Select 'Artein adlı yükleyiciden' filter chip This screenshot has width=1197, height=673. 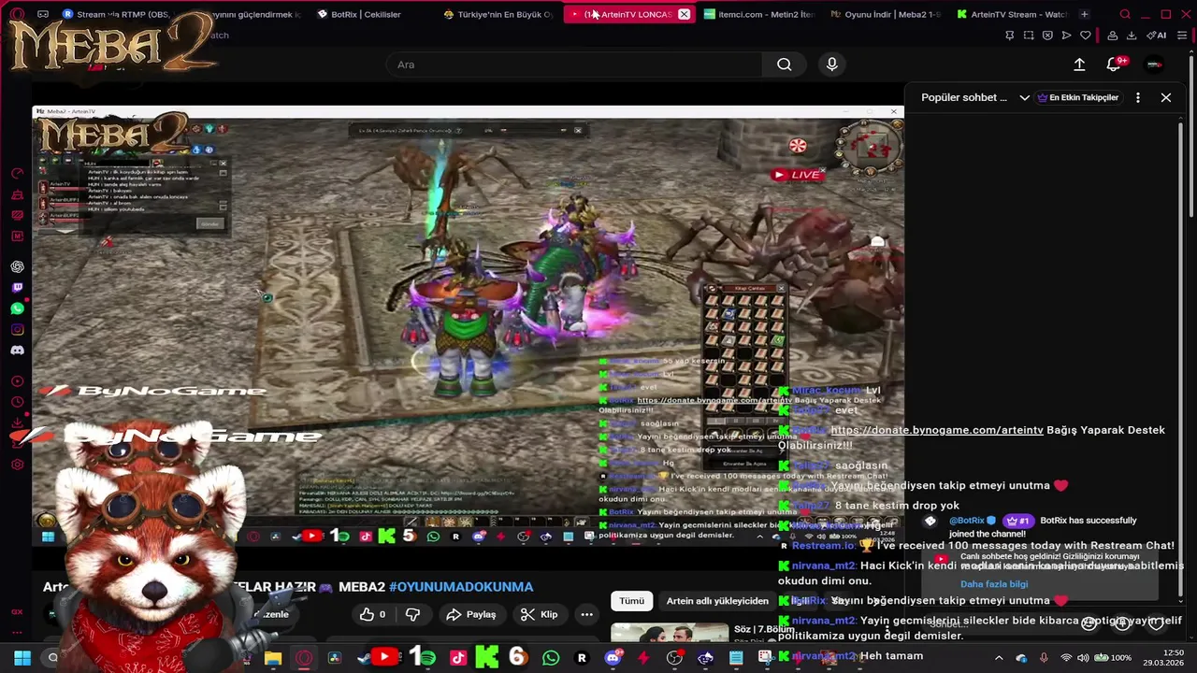717,601
